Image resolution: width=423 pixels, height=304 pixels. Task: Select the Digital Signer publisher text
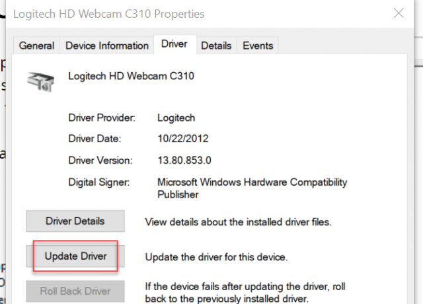(252, 188)
